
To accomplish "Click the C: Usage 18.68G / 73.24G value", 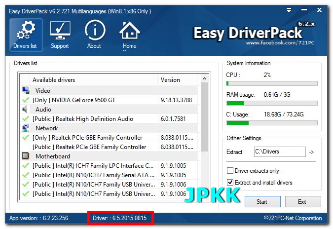I will (x=284, y=114).
